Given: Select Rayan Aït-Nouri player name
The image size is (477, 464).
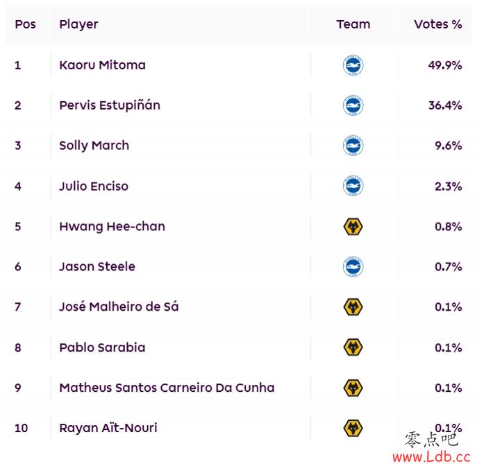Looking at the screenshot, I should point(108,428).
